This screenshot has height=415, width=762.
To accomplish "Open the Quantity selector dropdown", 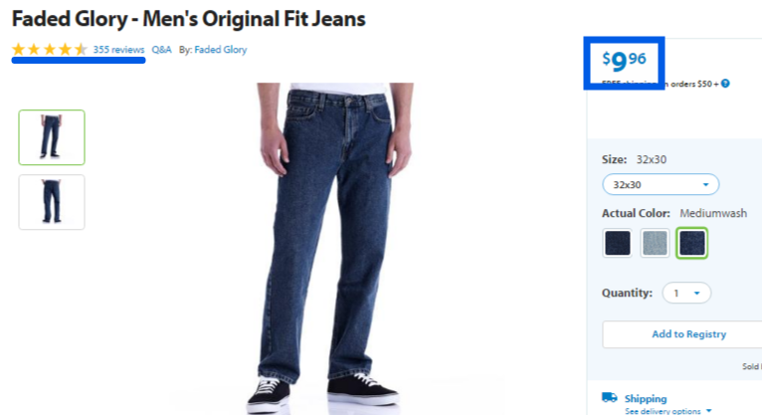I will pos(686,293).
